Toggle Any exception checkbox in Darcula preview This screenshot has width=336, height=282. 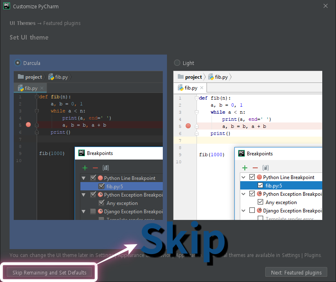[101, 203]
